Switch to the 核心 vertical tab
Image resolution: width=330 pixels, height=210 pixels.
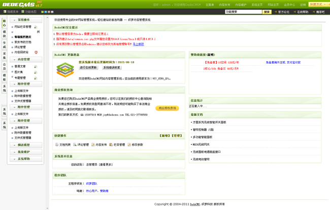click(x=5, y=23)
